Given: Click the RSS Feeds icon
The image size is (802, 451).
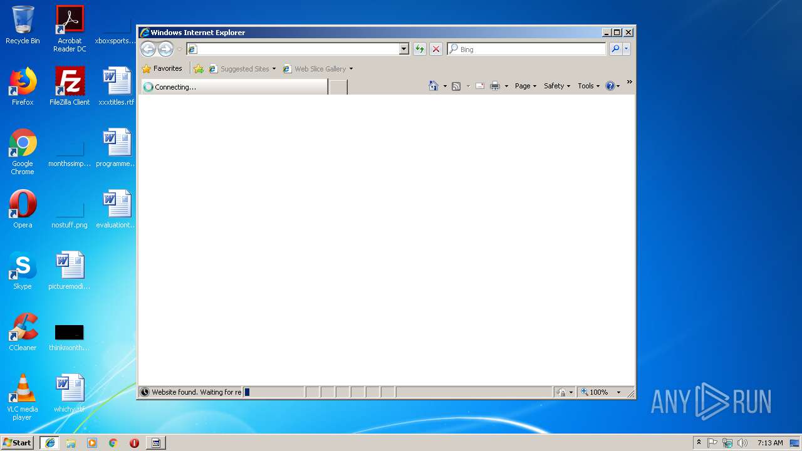Looking at the screenshot, I should [456, 86].
